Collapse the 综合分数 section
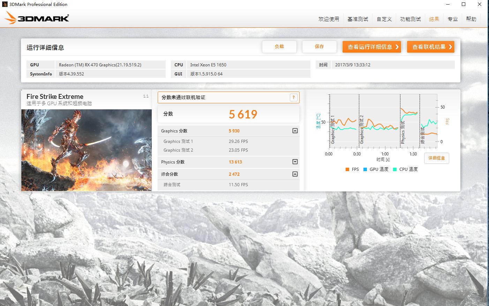This screenshot has height=306, width=489. point(295,174)
